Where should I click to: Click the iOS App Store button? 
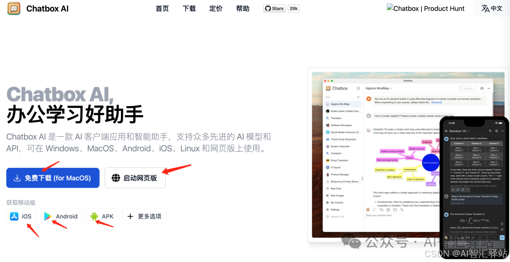21,216
